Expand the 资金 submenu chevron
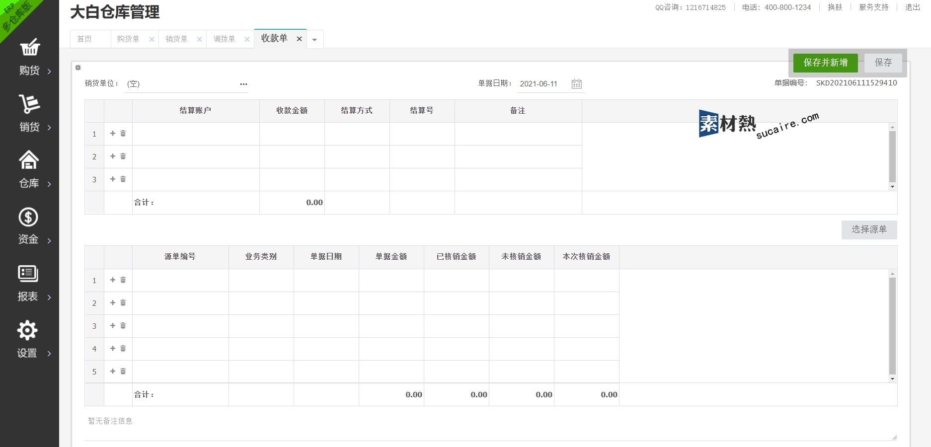931x447 pixels. (x=49, y=241)
